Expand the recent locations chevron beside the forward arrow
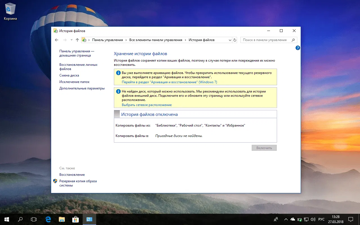The width and height of the screenshot is (360, 225). pos(71,40)
